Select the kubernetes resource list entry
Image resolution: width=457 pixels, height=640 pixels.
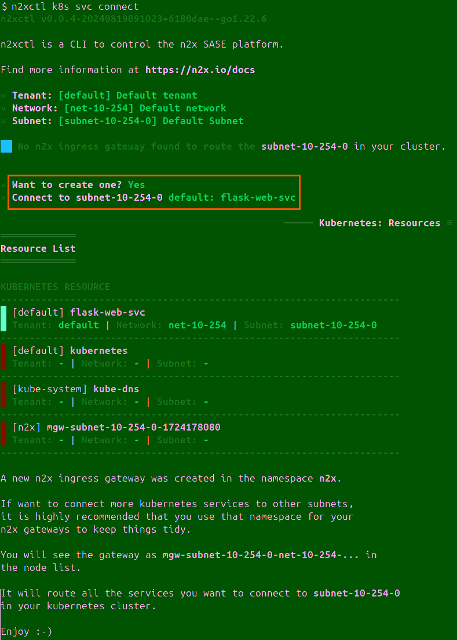(98, 350)
